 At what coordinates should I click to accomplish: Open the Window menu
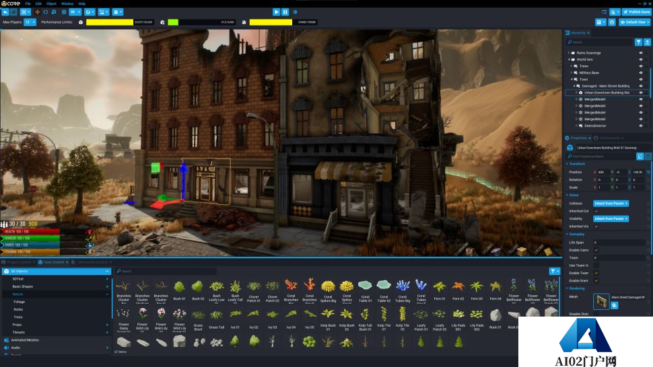point(67,3)
